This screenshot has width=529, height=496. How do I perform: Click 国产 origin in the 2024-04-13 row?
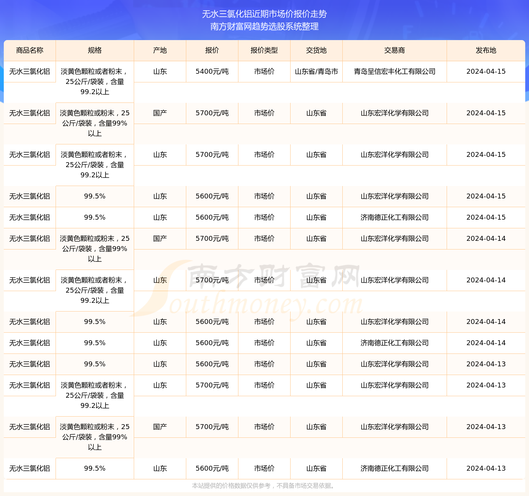click(160, 427)
